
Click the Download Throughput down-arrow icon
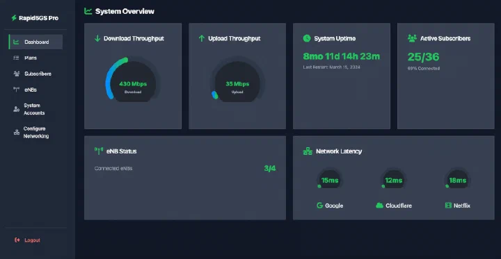(97, 39)
